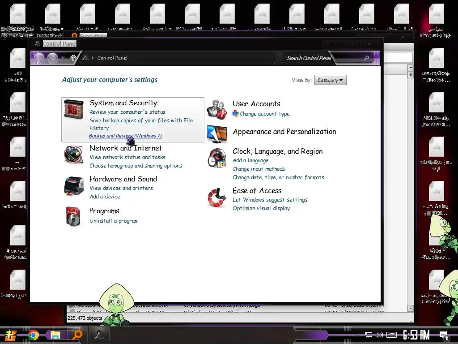Open System and Security via its brick wall icon
Image resolution: width=458 pixels, height=344 pixels.
(74, 109)
